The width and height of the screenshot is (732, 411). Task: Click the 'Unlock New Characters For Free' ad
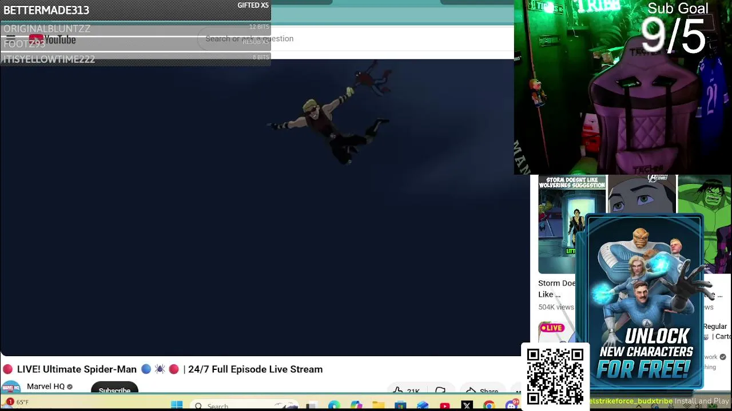[x=645, y=303]
